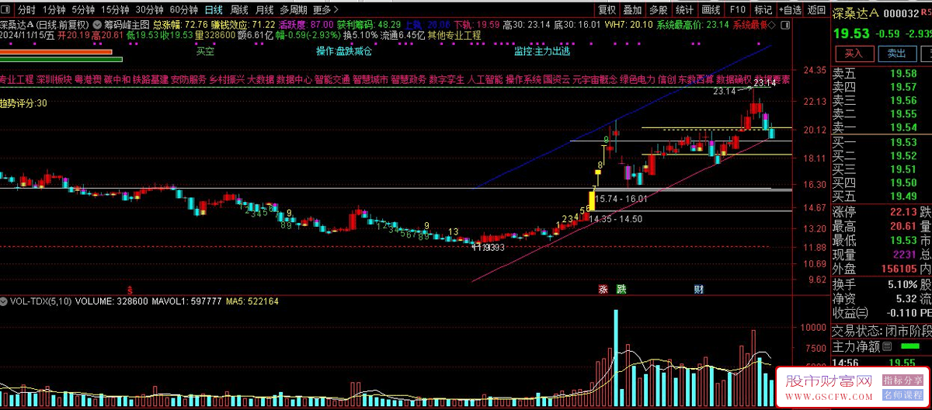Click the 数字孪生 concept tag
This screenshot has height=410, width=932.
point(446,79)
